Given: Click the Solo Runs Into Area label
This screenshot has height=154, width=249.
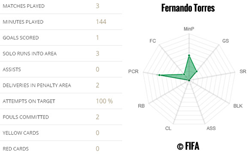Looking at the screenshot, I should click(30, 53).
